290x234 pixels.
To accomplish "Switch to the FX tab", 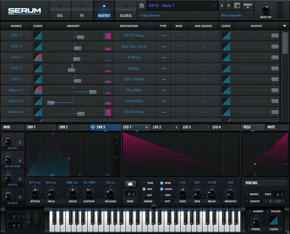I will pos(82,11).
